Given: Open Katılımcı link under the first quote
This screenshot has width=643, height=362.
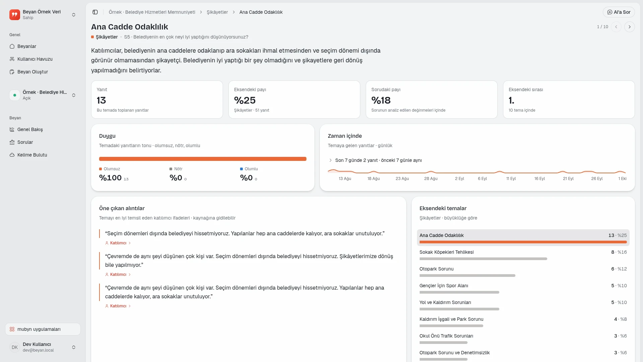Looking at the screenshot, I should click(x=118, y=243).
